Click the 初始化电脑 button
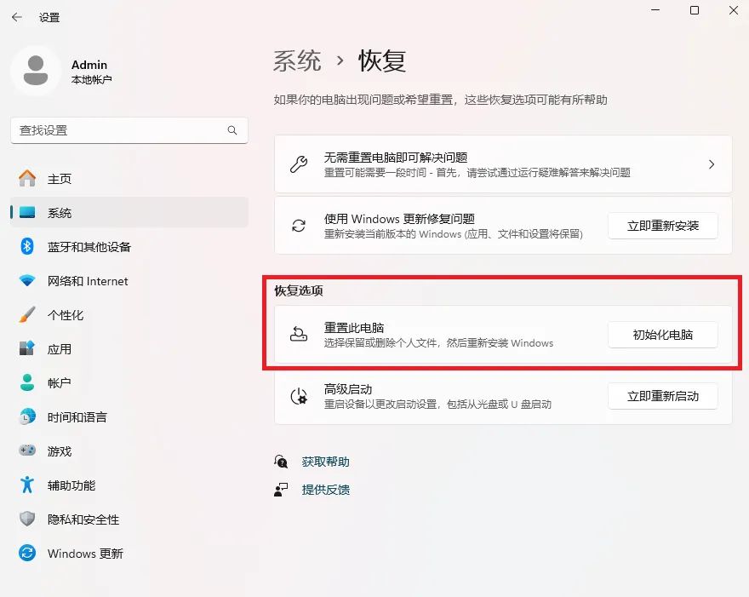 (662, 335)
